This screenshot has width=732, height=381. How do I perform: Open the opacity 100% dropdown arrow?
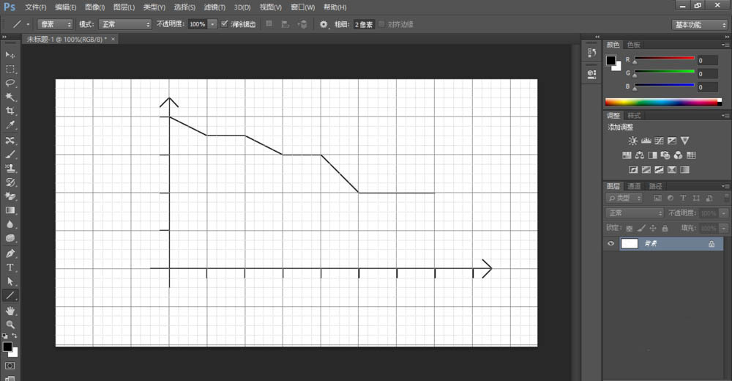click(x=212, y=24)
